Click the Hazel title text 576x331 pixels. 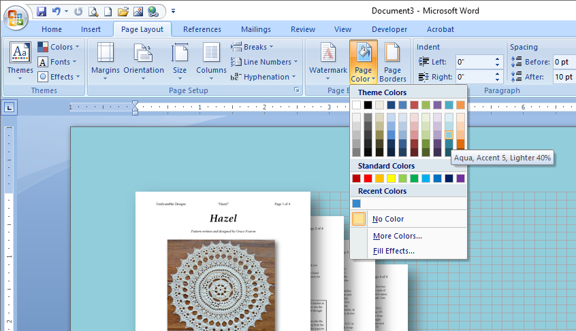point(223,218)
